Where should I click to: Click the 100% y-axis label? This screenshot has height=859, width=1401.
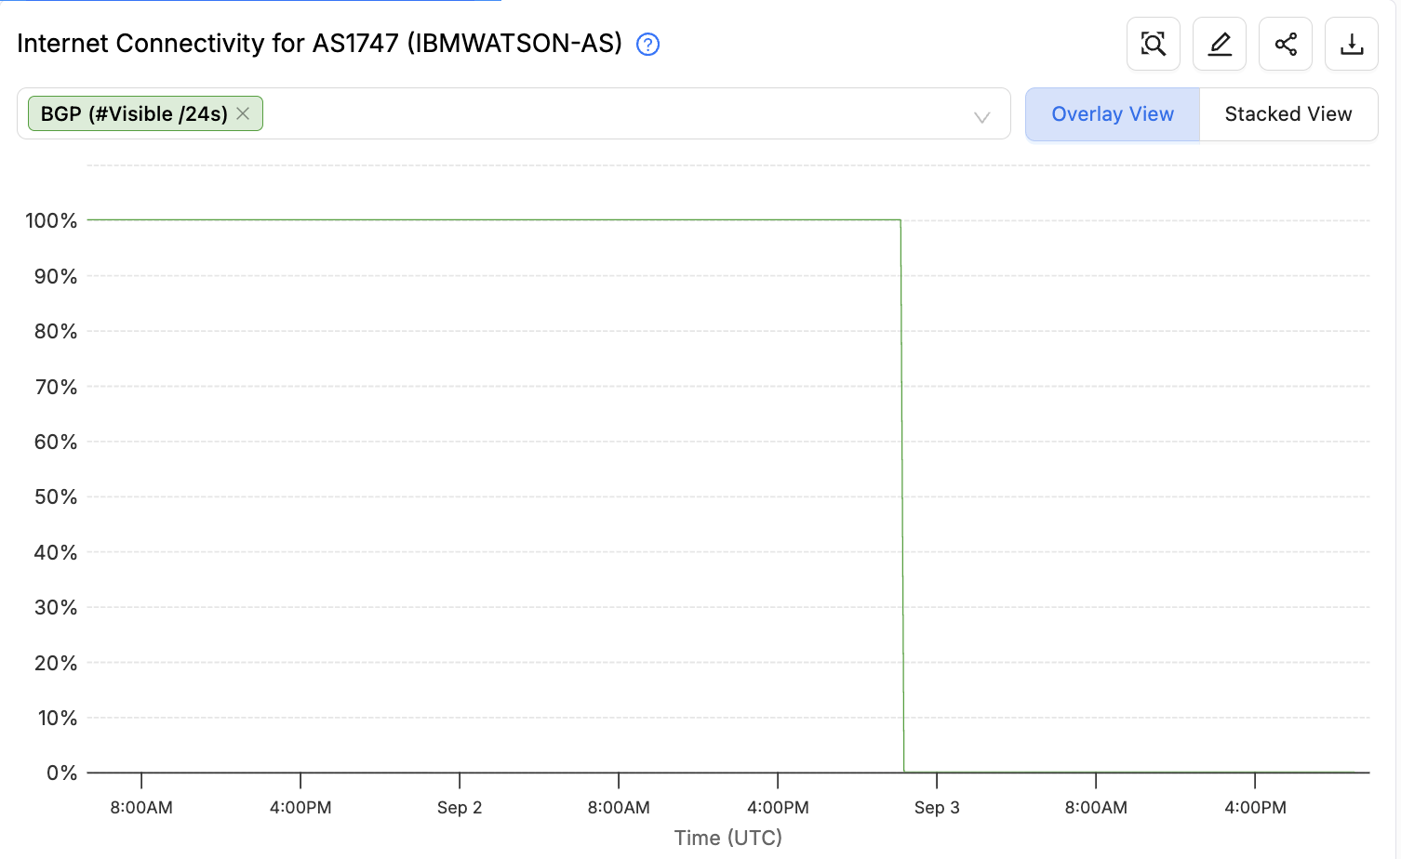51,220
